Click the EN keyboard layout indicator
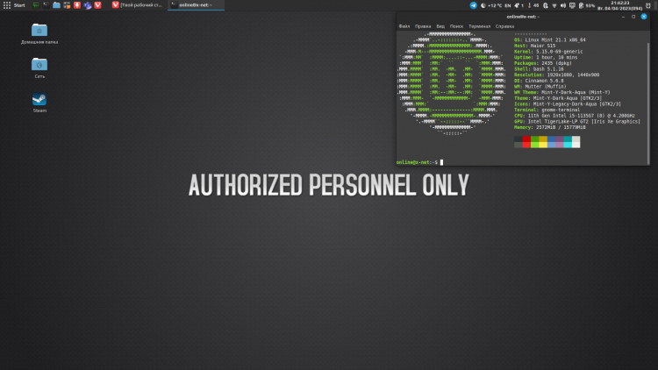This screenshot has height=370, width=658. [507, 5]
